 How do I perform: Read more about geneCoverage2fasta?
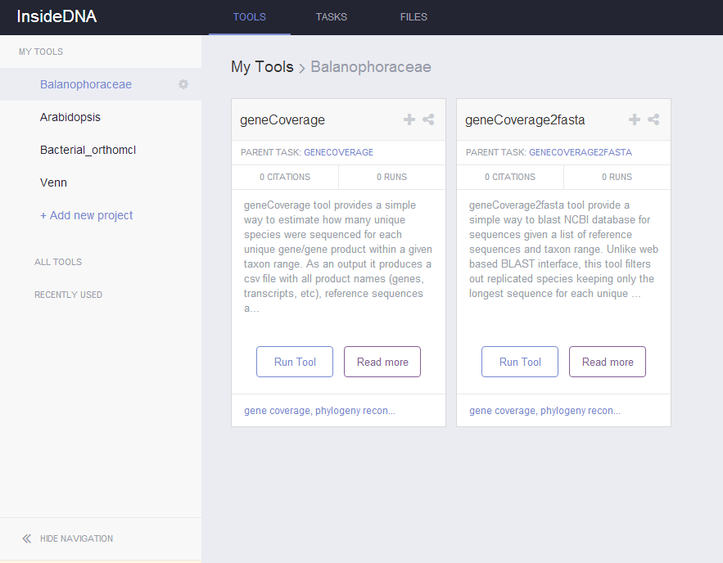pyautogui.click(x=608, y=362)
